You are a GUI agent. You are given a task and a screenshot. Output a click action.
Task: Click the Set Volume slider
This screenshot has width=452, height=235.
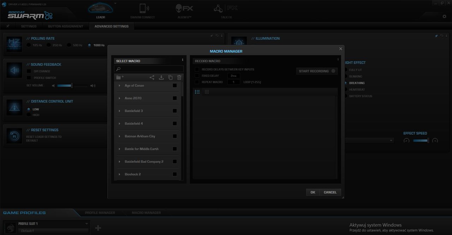(x=72, y=85)
